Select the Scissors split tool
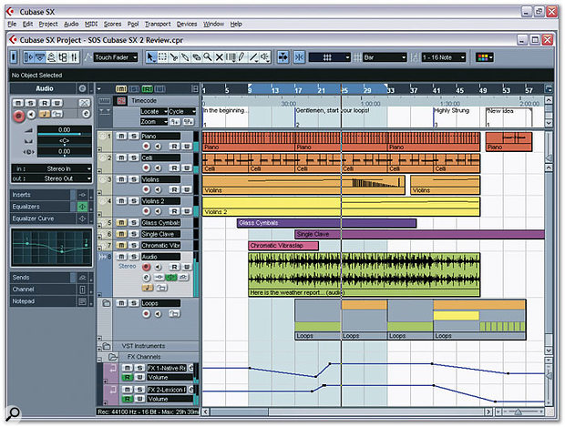The width and height of the screenshot is (565, 427). 174,56
